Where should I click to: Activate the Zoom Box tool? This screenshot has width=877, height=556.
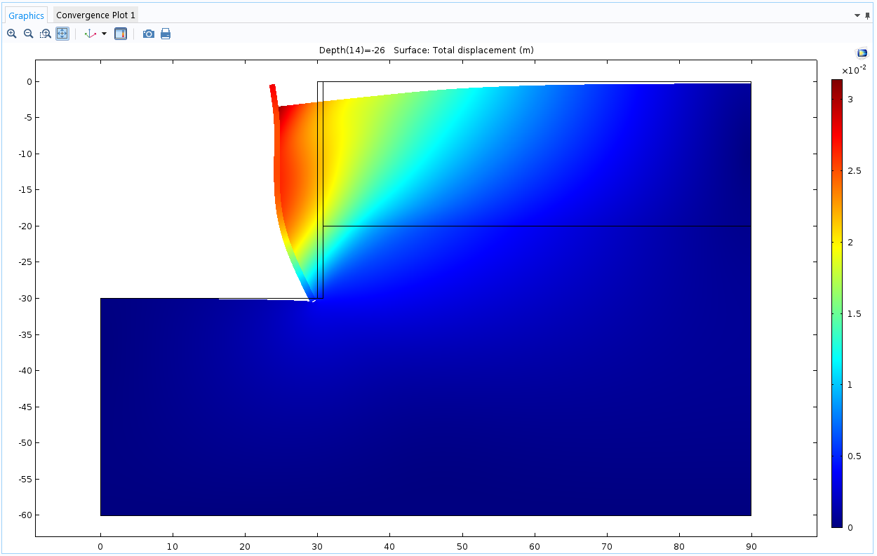tap(46, 34)
